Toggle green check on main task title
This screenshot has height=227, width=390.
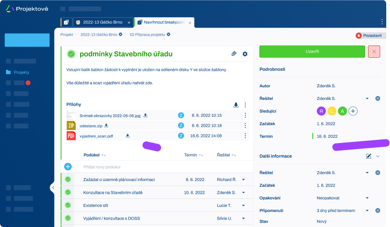point(71,54)
